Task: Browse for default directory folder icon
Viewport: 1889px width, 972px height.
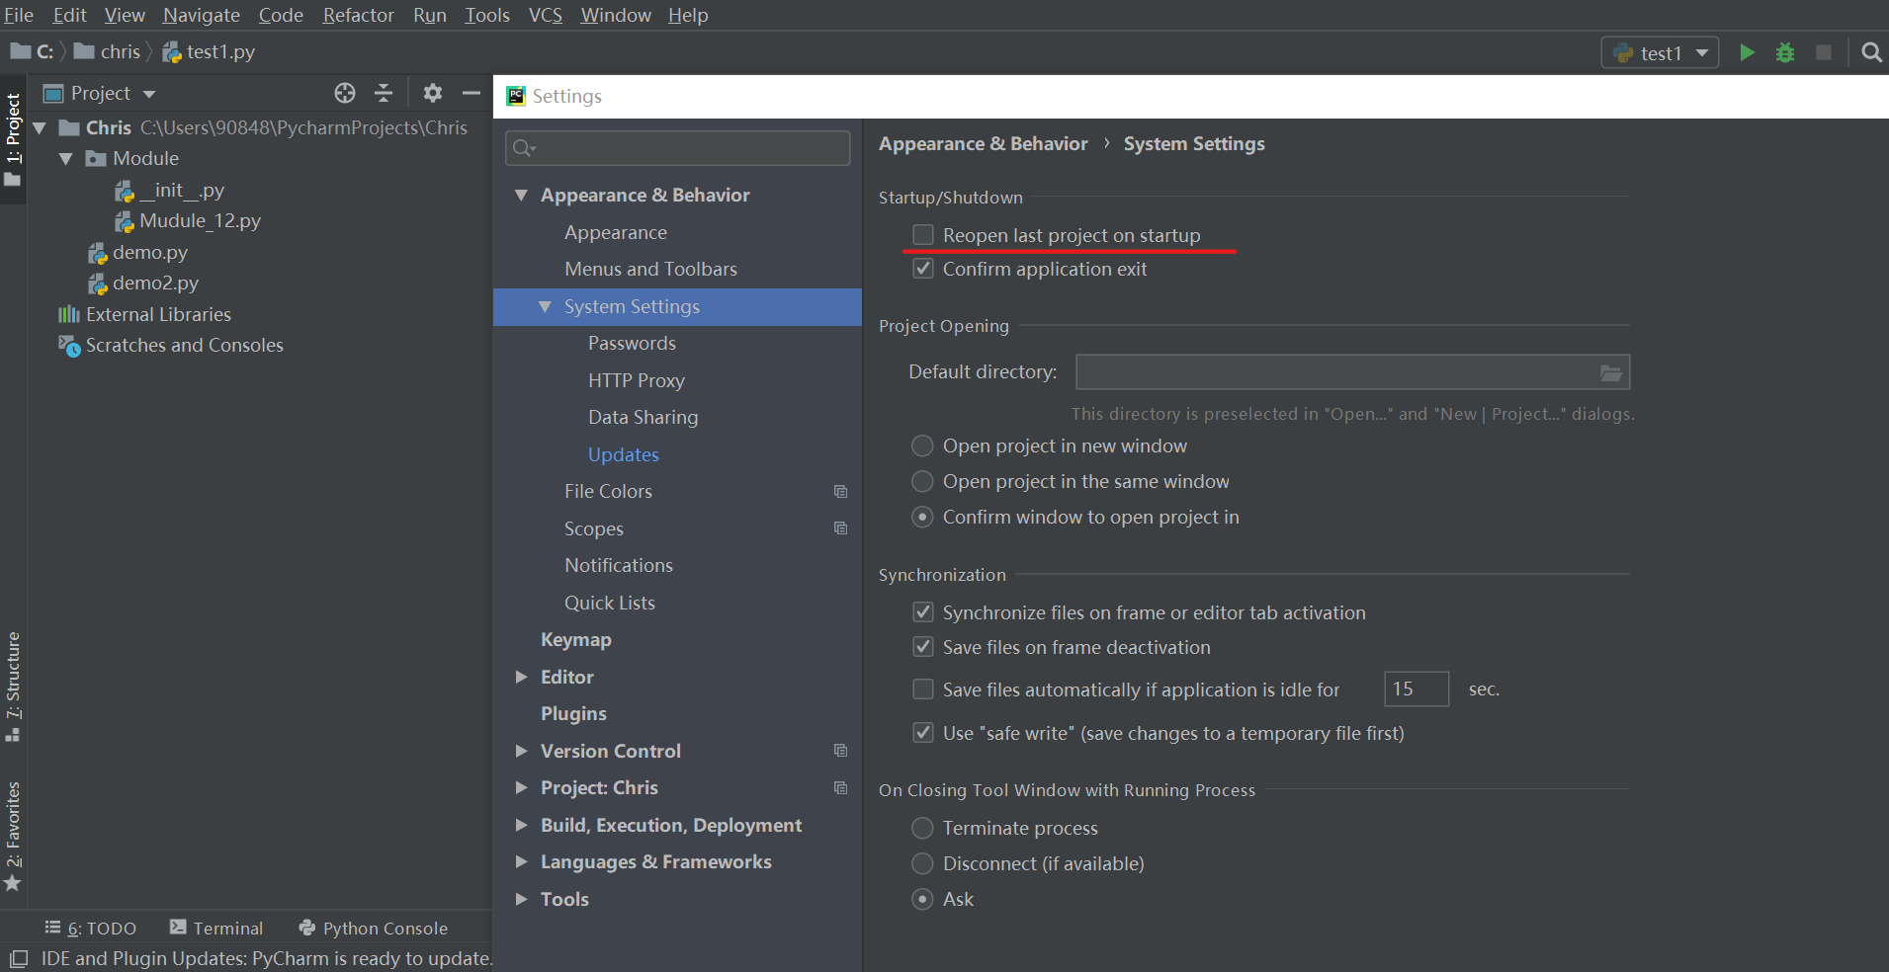Action: 1611,372
